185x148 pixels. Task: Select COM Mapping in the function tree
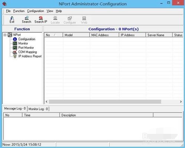click(27, 52)
